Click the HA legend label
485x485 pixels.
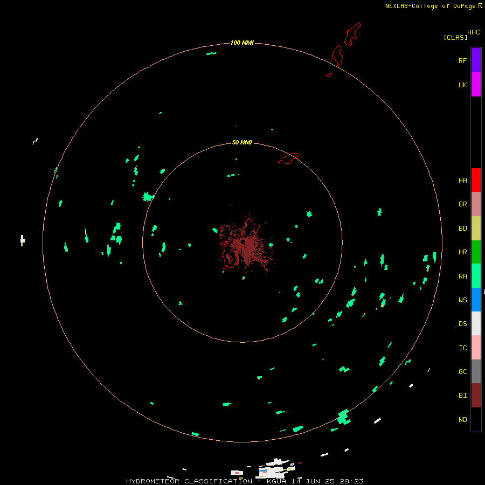462,181
